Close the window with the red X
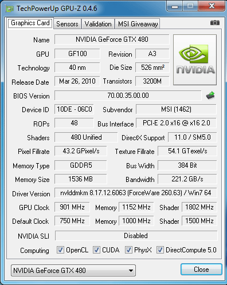Screen dimensions: 227x285 click(x=212, y=6)
